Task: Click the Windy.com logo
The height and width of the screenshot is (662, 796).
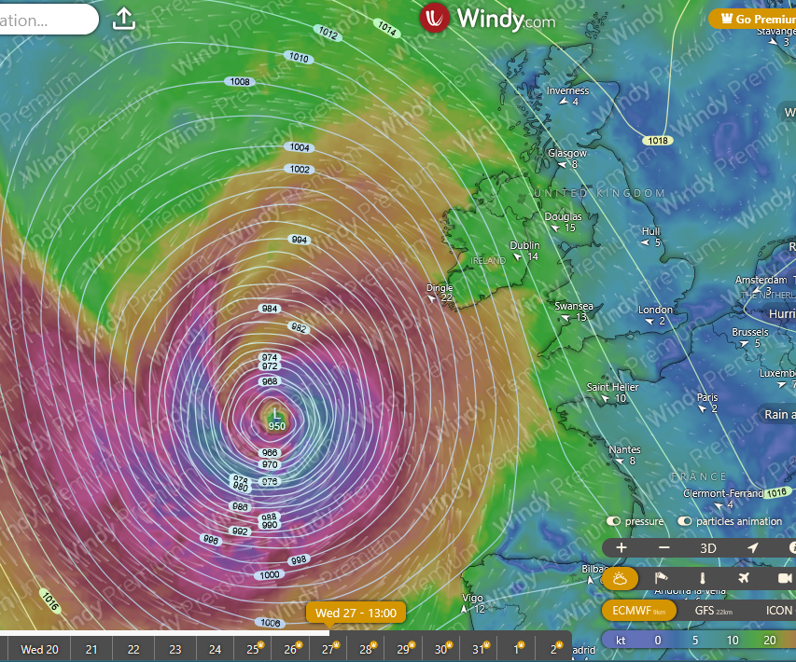Action: [487, 19]
